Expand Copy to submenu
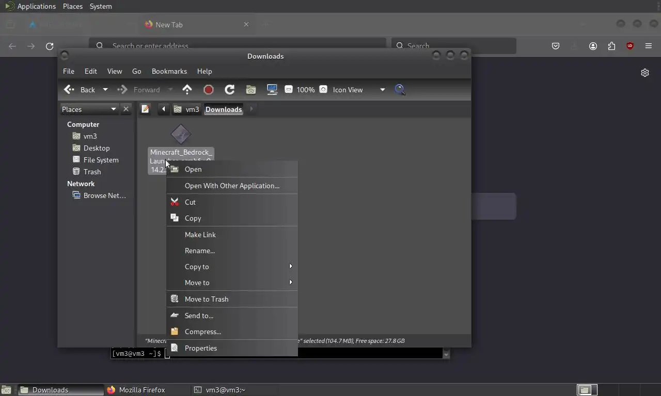Image resolution: width=661 pixels, height=396 pixels. click(232, 267)
